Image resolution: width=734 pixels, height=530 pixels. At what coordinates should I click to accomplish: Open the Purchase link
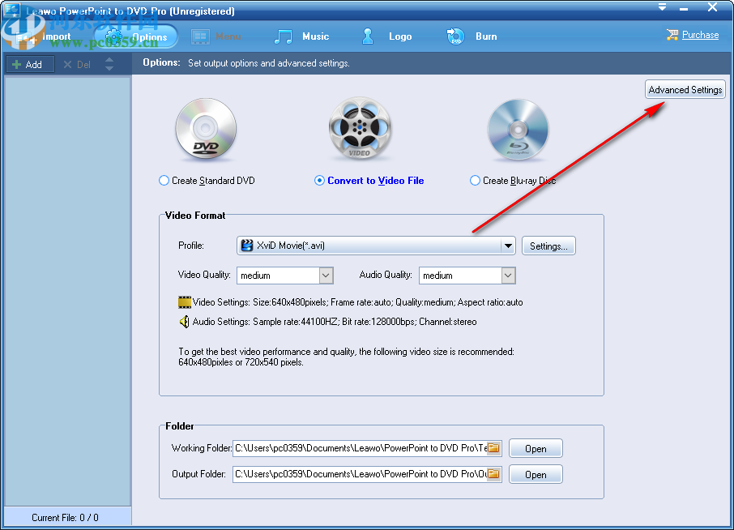point(698,35)
